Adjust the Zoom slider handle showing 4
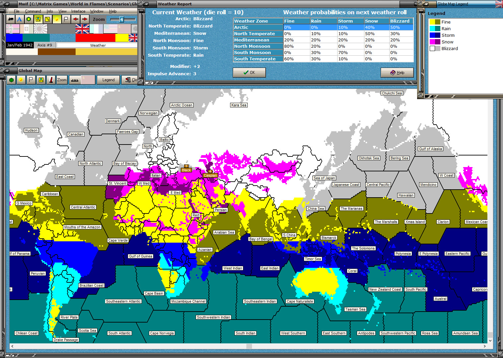 click(121, 20)
